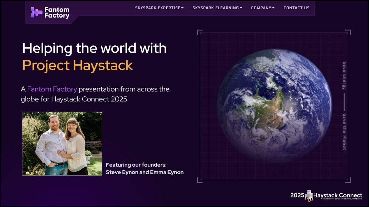Select the founders' photo thumbnail
The height and width of the screenshot is (207, 369).
click(x=62, y=144)
